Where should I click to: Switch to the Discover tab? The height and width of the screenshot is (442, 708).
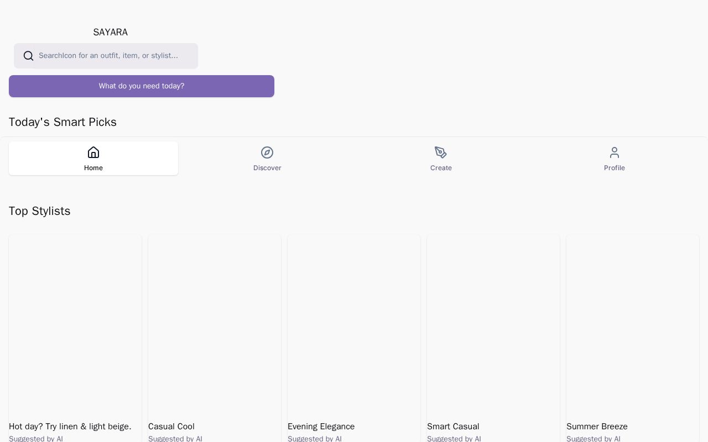tap(267, 159)
